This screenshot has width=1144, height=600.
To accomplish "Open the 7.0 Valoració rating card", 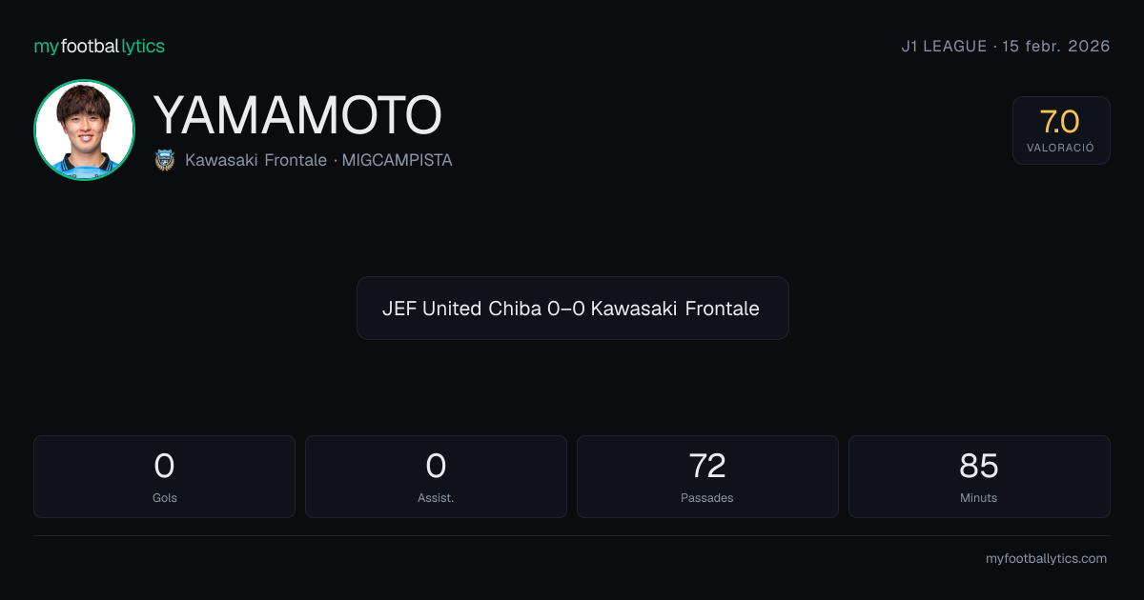I will pyautogui.click(x=1061, y=130).
